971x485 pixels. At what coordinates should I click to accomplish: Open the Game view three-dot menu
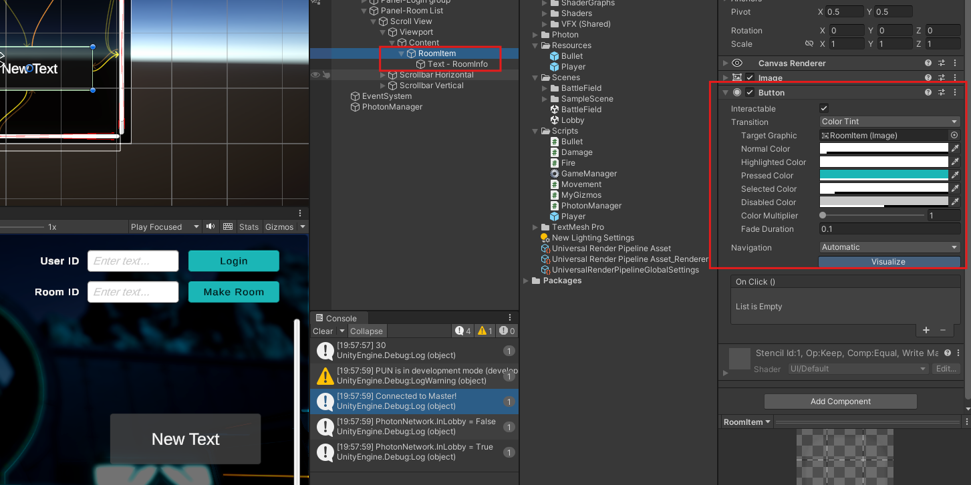coord(300,213)
